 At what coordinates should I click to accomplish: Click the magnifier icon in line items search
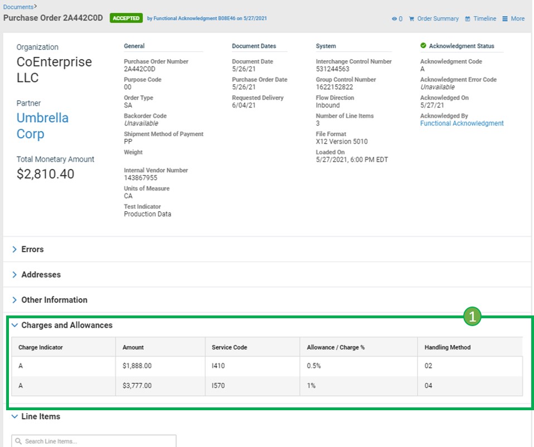pyautogui.click(x=18, y=441)
